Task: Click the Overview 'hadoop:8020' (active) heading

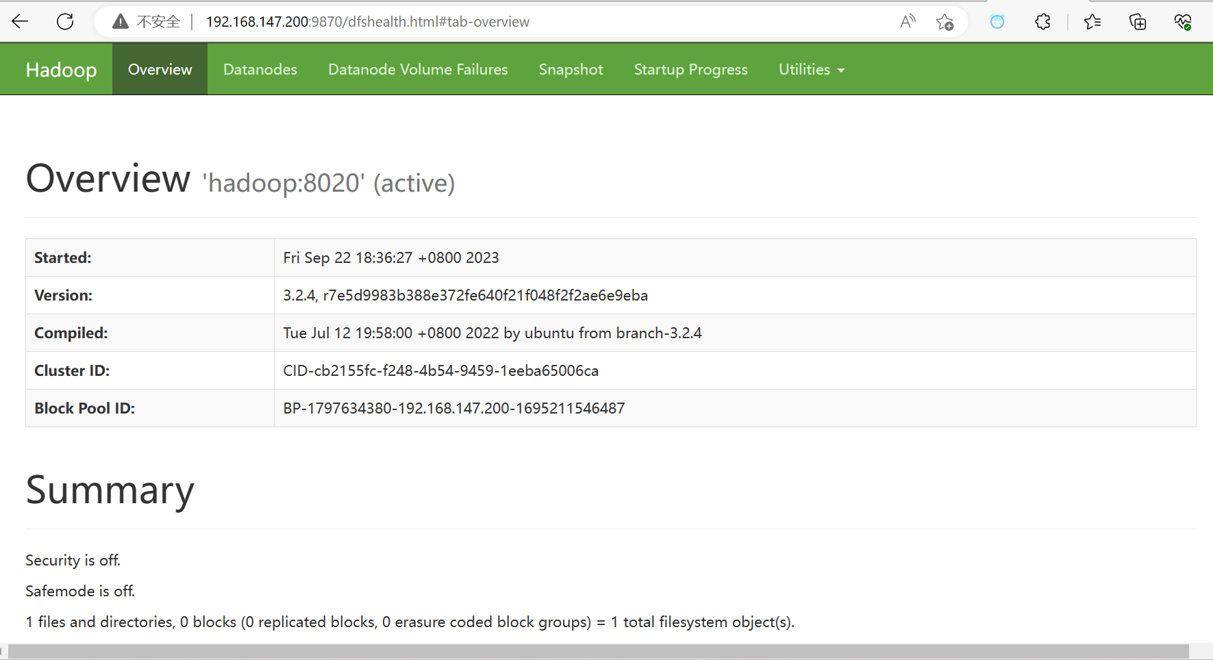Action: pos(240,179)
